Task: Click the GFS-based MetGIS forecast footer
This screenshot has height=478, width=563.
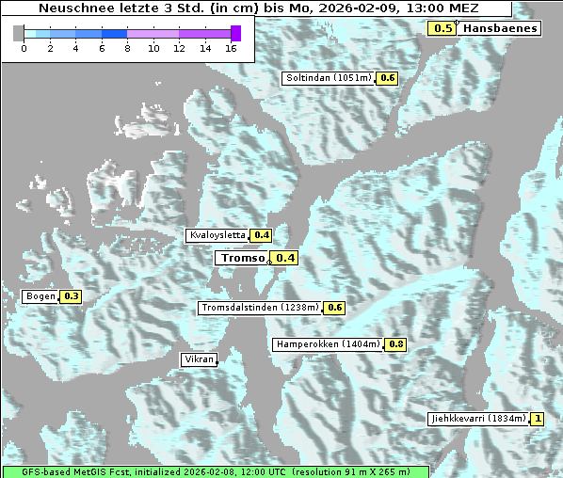Action: [216, 472]
